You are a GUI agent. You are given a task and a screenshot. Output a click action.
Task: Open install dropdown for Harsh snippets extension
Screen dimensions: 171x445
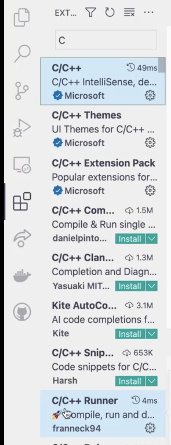151,381
